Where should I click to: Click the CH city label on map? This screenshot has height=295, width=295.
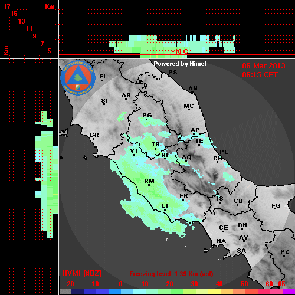tap(218, 158)
